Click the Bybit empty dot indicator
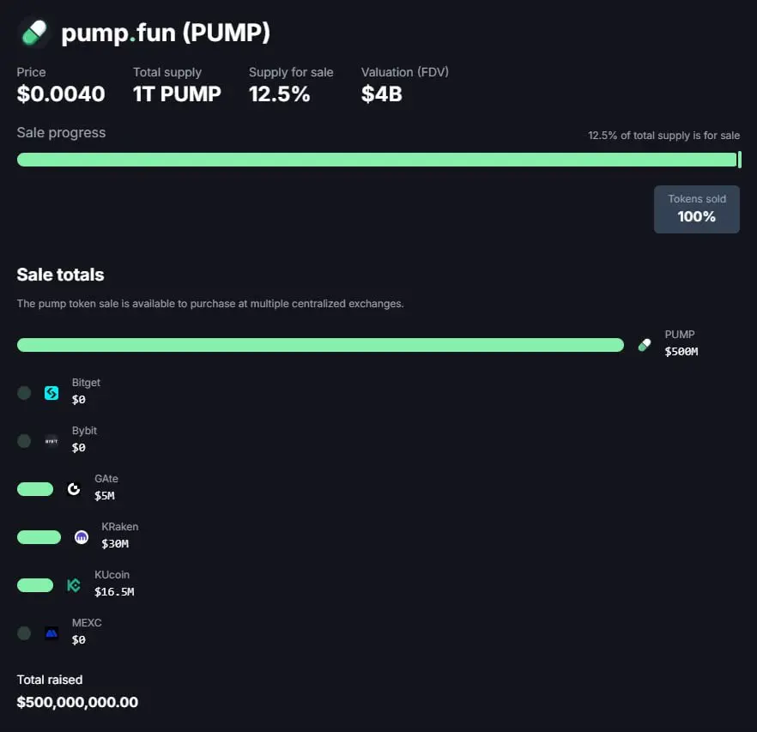The height and width of the screenshot is (732, 757). pos(24,441)
